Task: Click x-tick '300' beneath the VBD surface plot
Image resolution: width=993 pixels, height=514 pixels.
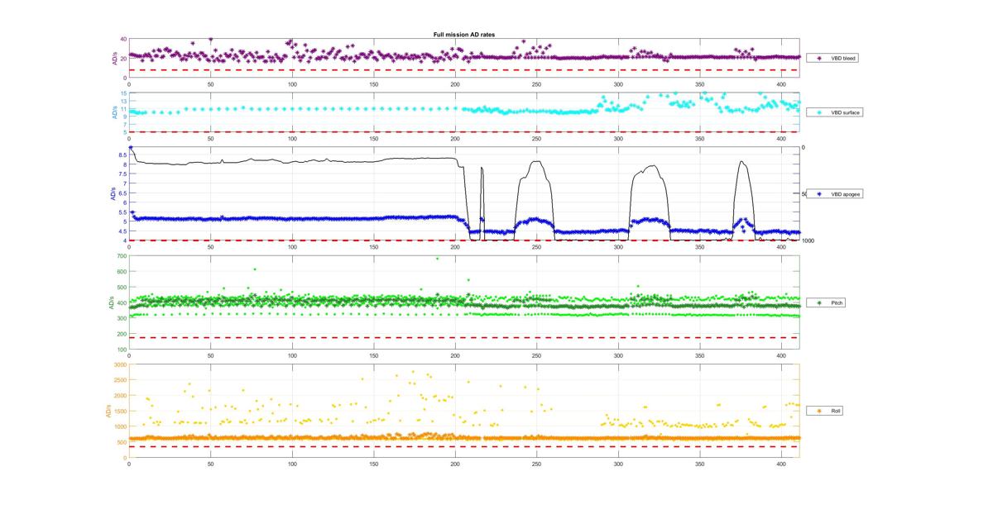Action: tap(619, 138)
